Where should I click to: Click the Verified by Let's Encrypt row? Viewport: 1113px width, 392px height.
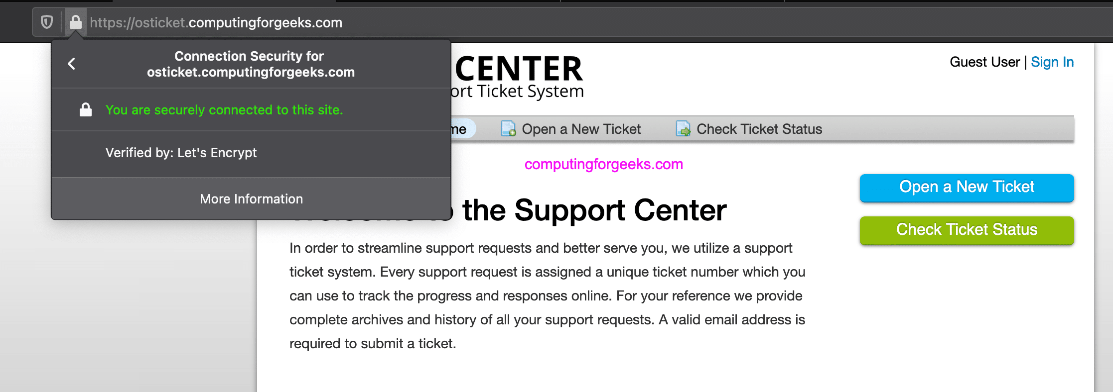[x=251, y=153]
